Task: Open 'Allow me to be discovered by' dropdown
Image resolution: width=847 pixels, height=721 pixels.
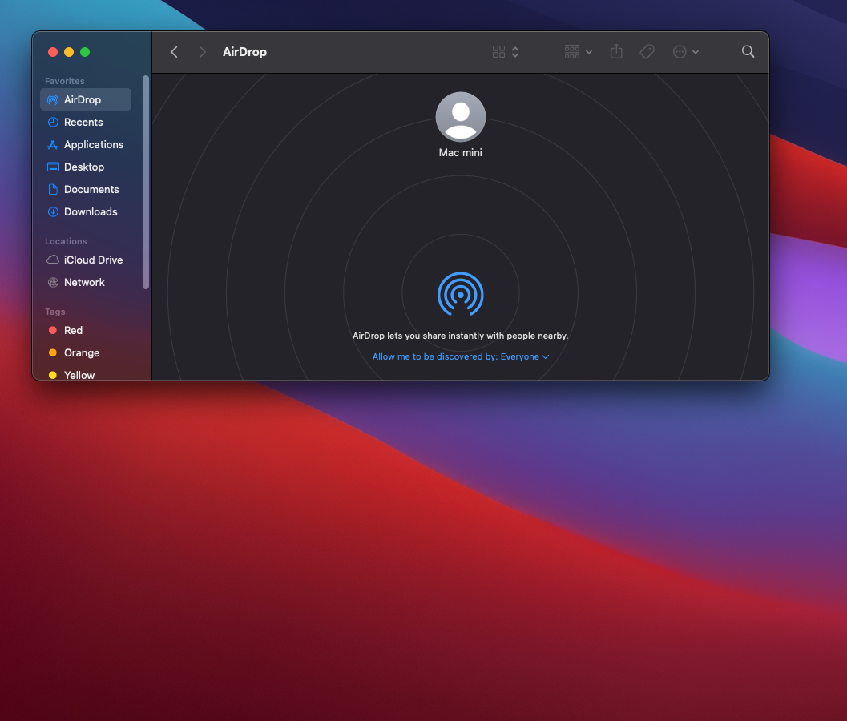Action: click(x=461, y=357)
